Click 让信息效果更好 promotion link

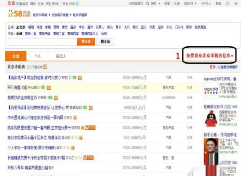tap(228, 67)
